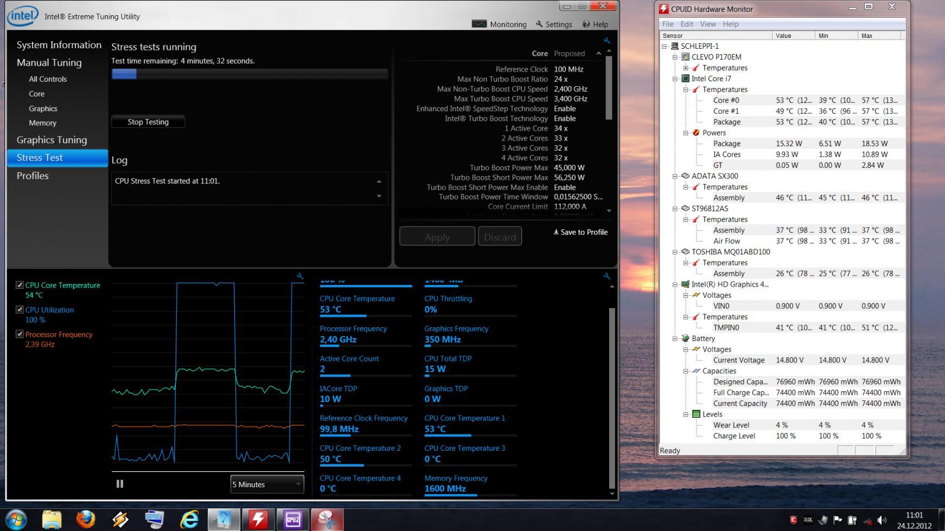Viewport: 945px width, 531px height.
Task: Open the Edit menu in Hardware Monitor
Action: pyautogui.click(x=687, y=24)
